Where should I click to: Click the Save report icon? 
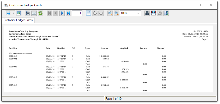pos(8,13)
